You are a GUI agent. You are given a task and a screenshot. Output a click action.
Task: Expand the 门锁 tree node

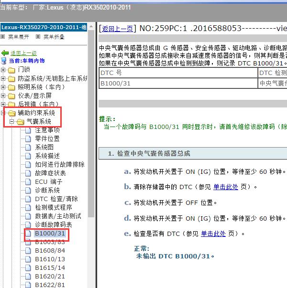(x=3, y=70)
